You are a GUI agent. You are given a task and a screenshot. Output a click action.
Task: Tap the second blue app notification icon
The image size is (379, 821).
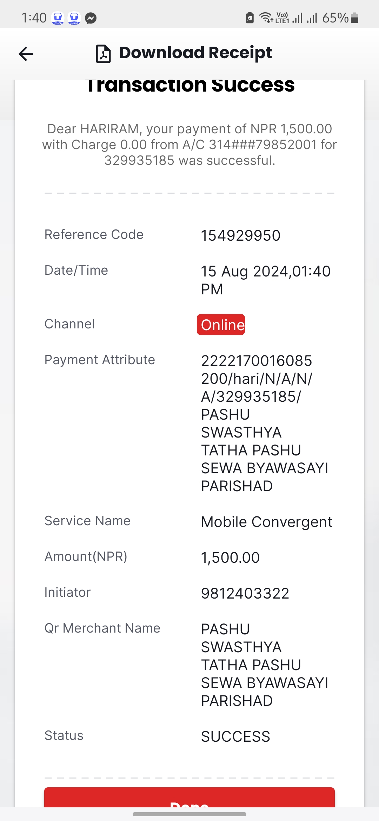pyautogui.click(x=74, y=18)
